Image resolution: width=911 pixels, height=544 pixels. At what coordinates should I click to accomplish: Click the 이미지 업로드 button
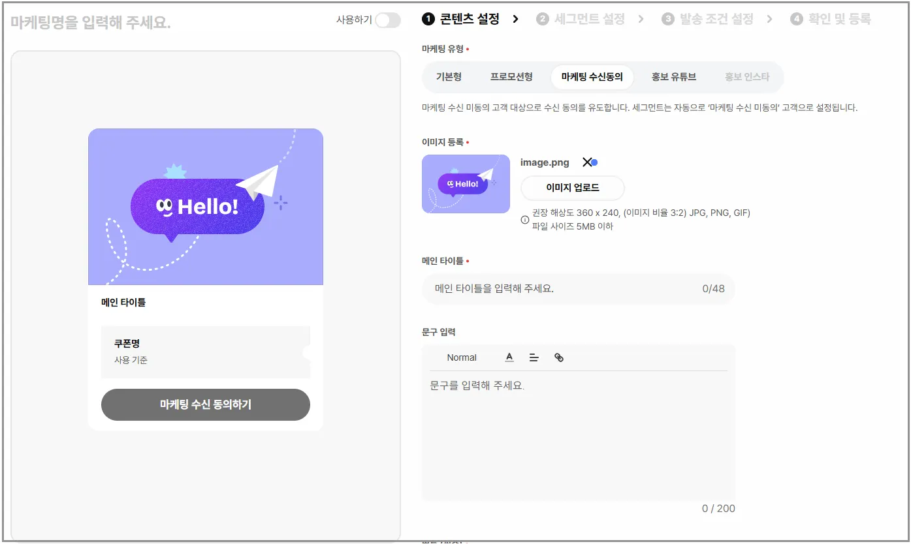point(573,188)
